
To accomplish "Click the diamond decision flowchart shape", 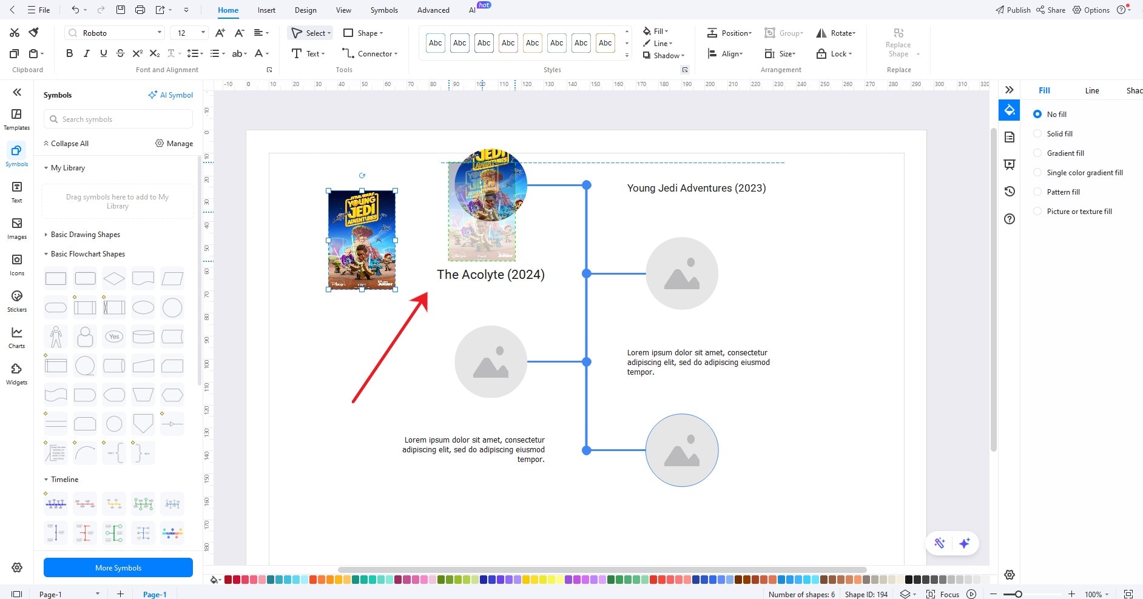I will coord(114,278).
